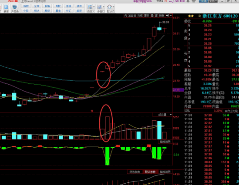239x185 pixels.
Task: Go to the 默认页 home icon
Action: point(109,9)
